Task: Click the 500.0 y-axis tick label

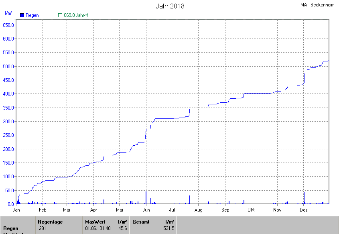Action: click(x=8, y=66)
